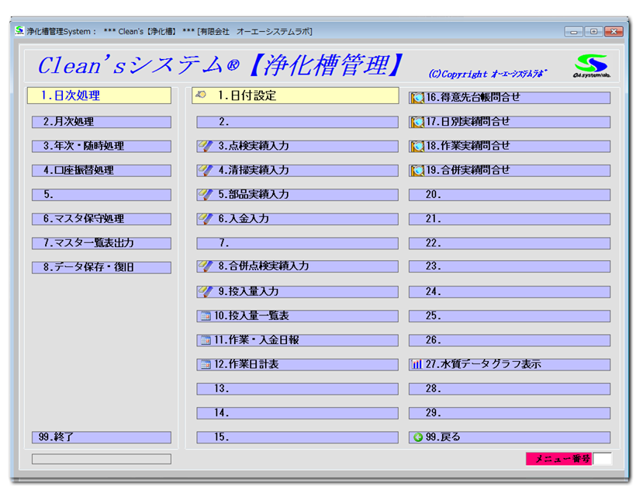The height and width of the screenshot is (497, 636).
Task: Open 10.投入量一覧表
Action: pos(297,316)
